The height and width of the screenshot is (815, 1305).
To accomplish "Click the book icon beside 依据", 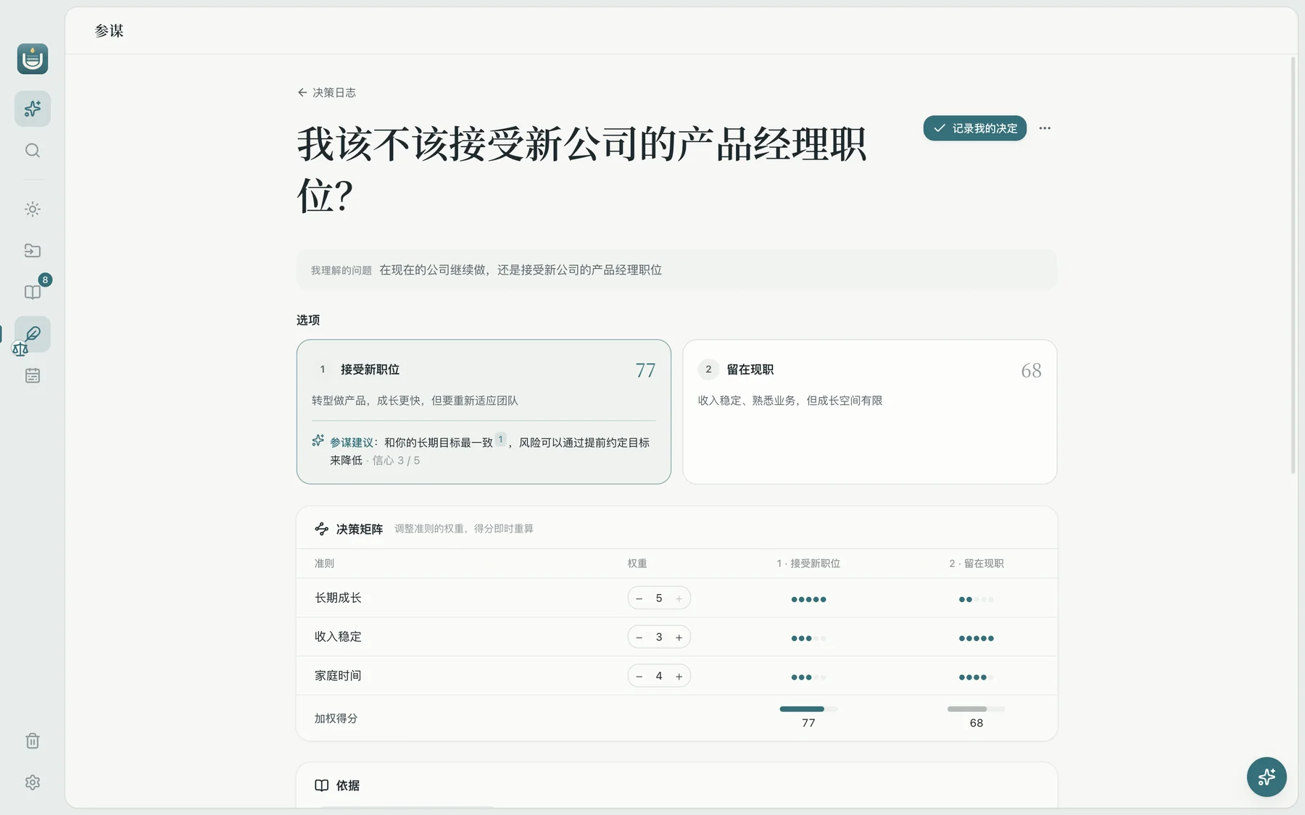I will 322,785.
